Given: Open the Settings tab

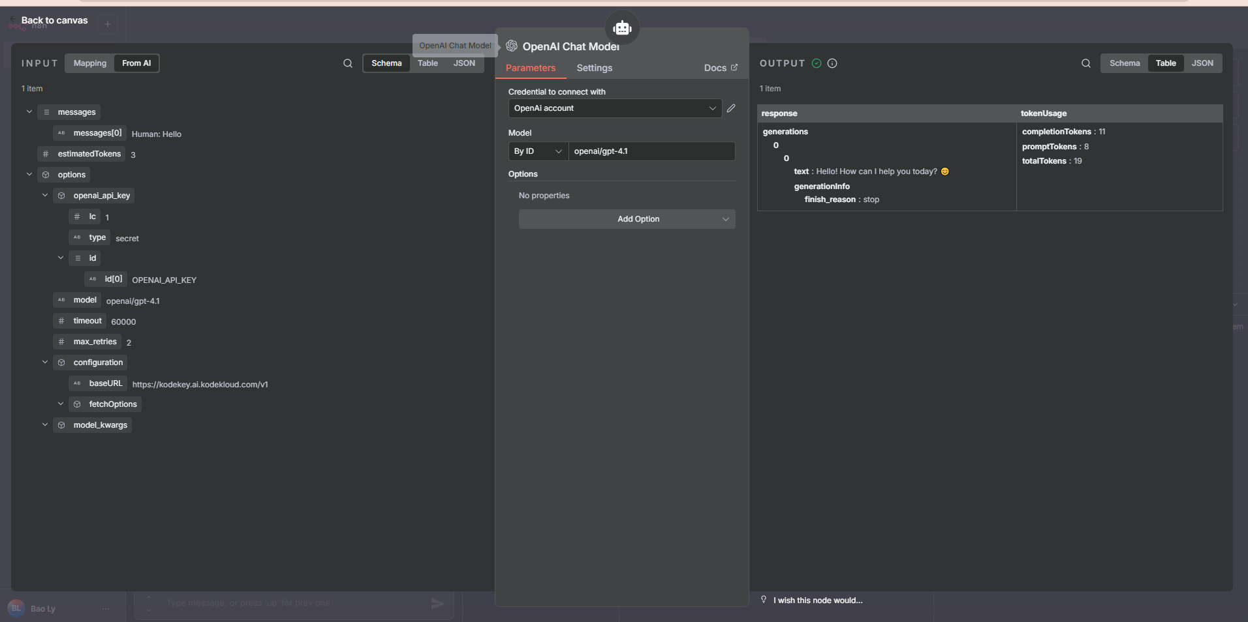Looking at the screenshot, I should pos(594,68).
